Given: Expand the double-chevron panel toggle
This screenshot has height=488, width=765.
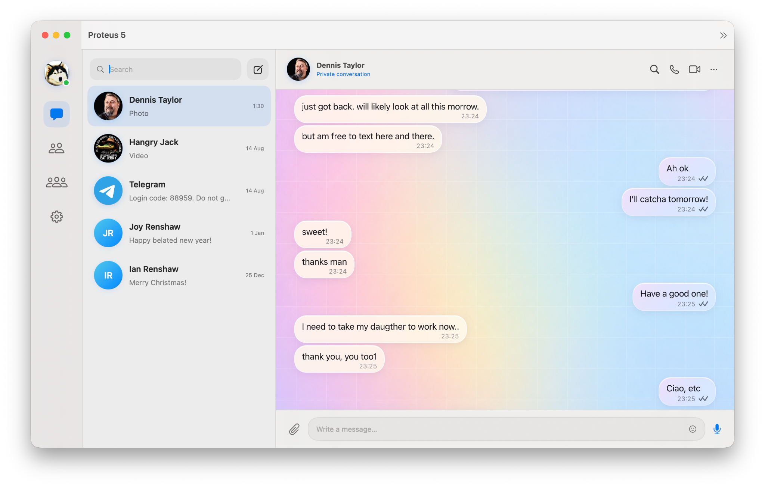Looking at the screenshot, I should click(723, 35).
